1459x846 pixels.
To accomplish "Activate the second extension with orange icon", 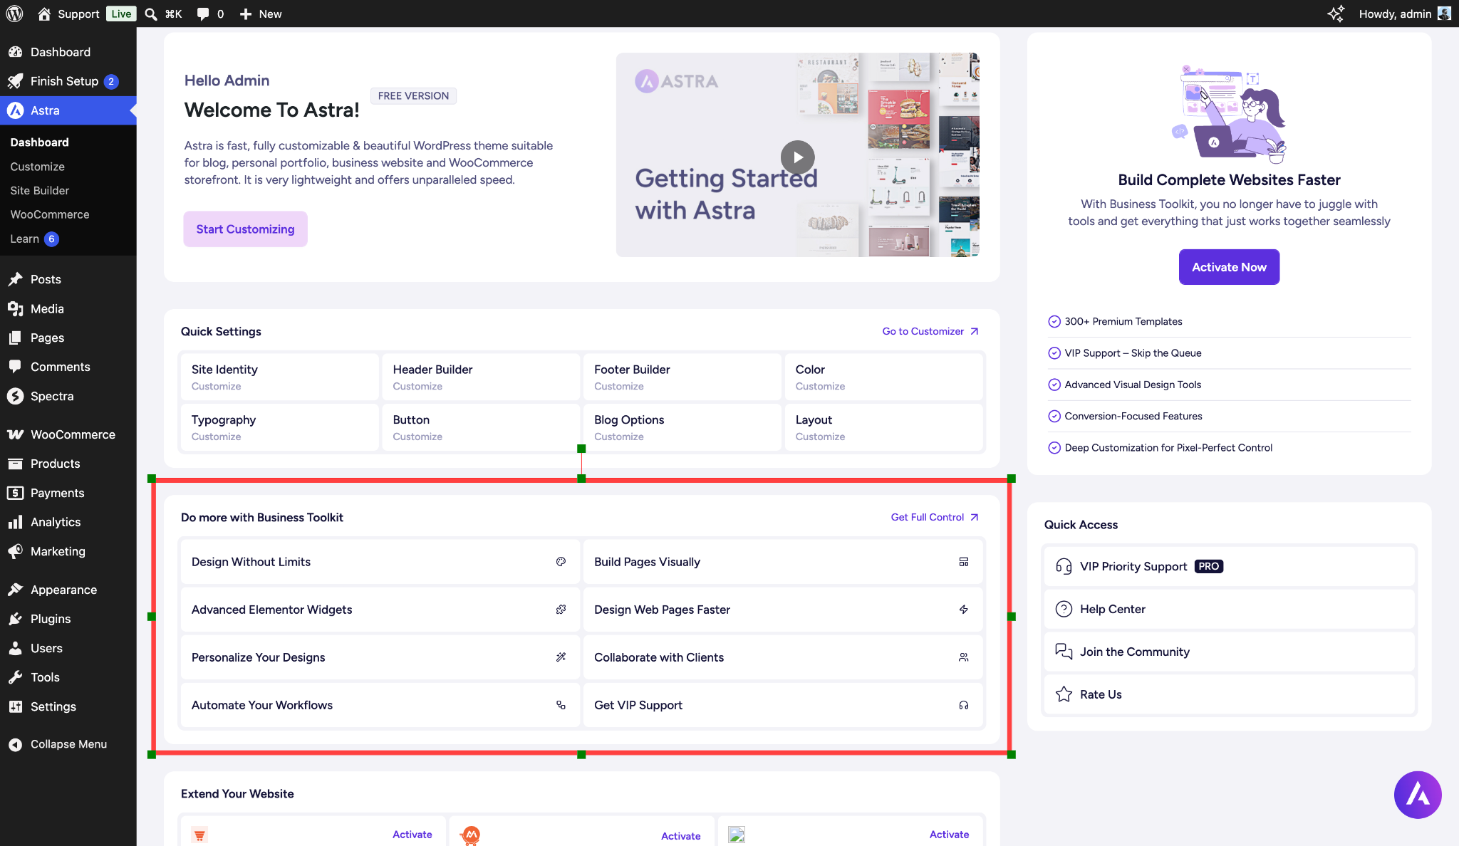I will point(680,836).
